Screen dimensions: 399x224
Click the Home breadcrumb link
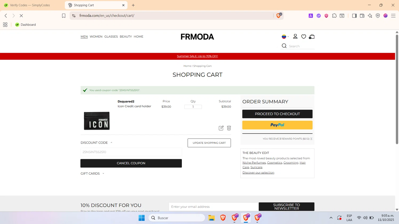pyautogui.click(x=187, y=66)
